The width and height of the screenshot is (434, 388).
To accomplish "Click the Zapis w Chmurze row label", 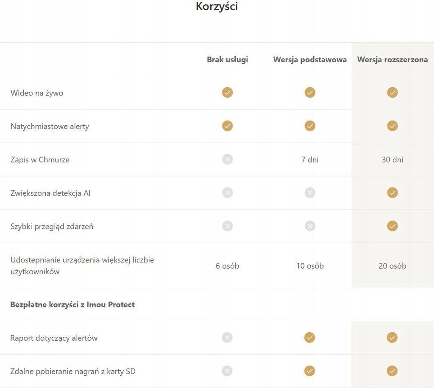I will pos(40,160).
